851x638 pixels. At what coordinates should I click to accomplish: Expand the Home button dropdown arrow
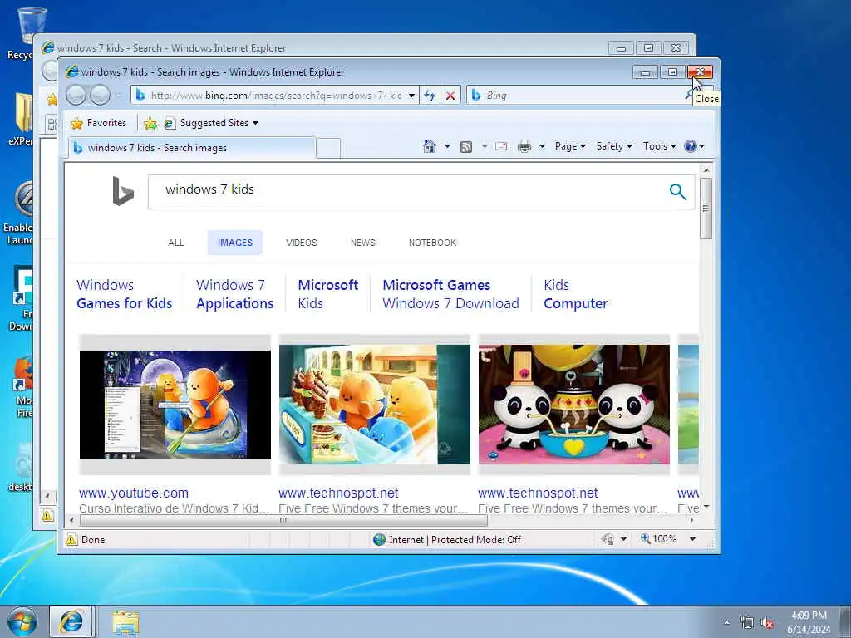447,146
